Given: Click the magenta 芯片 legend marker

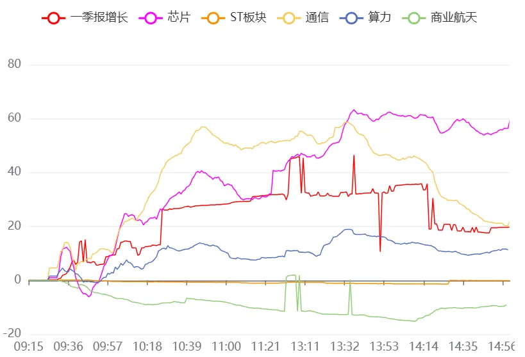Looking at the screenshot, I should pyautogui.click(x=151, y=18).
